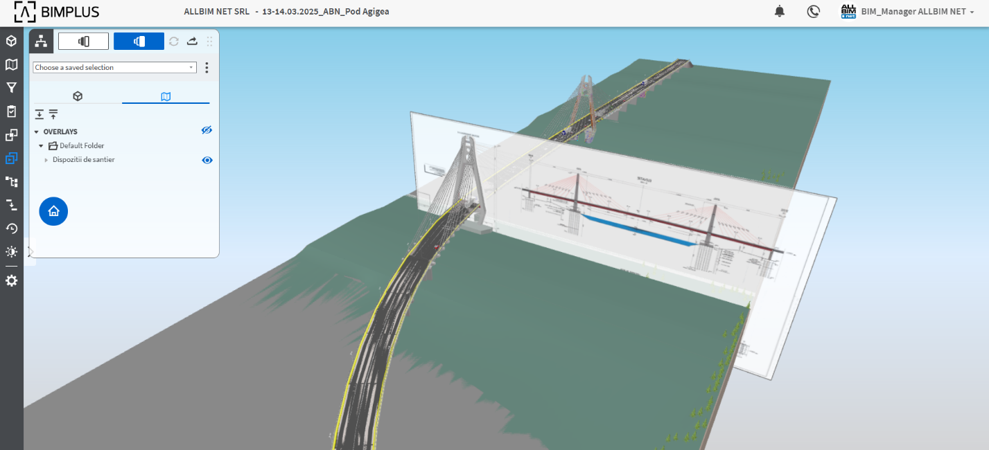Select the overlays map tab in panel
Viewport: 989px width, 450px height.
click(x=166, y=96)
